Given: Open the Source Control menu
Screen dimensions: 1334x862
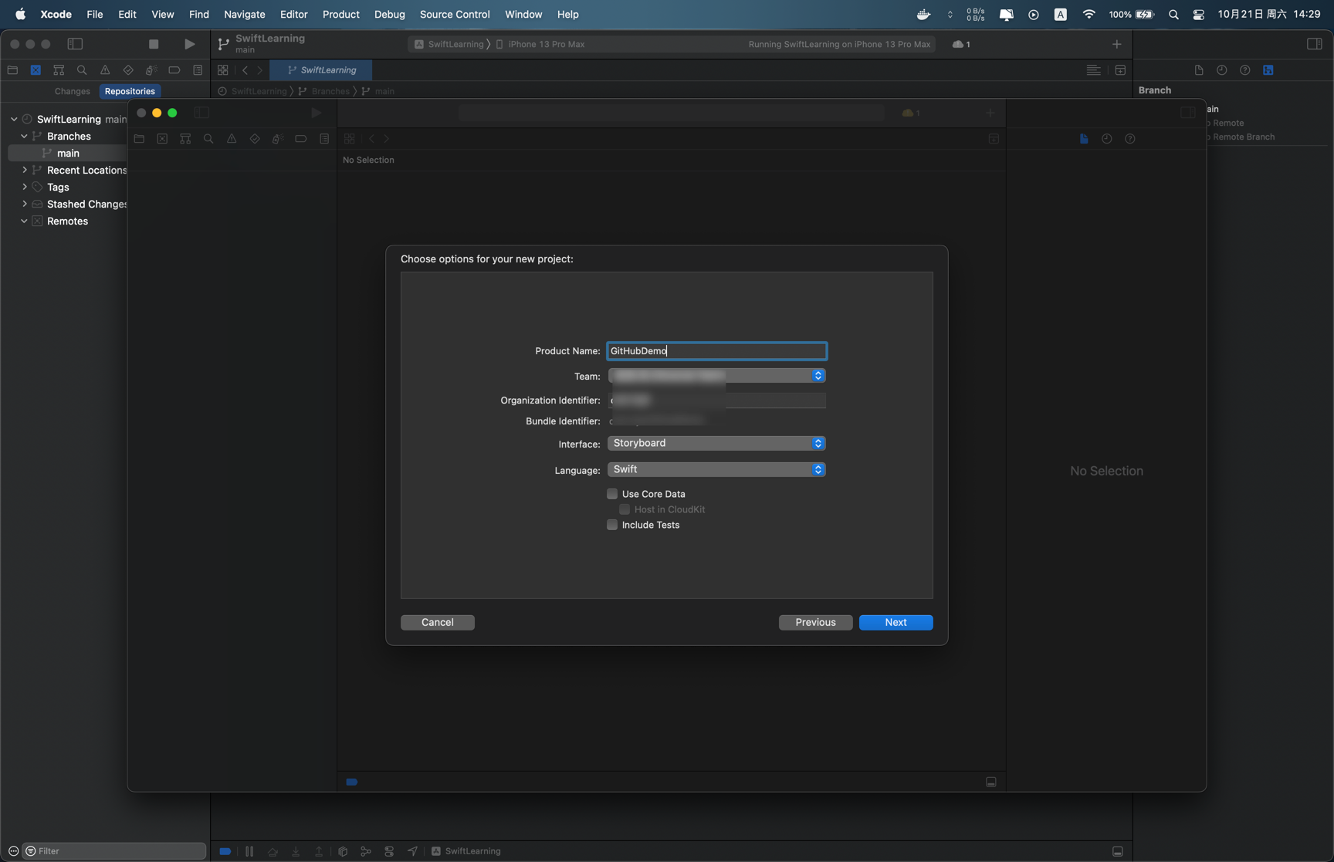Looking at the screenshot, I should click(x=454, y=14).
